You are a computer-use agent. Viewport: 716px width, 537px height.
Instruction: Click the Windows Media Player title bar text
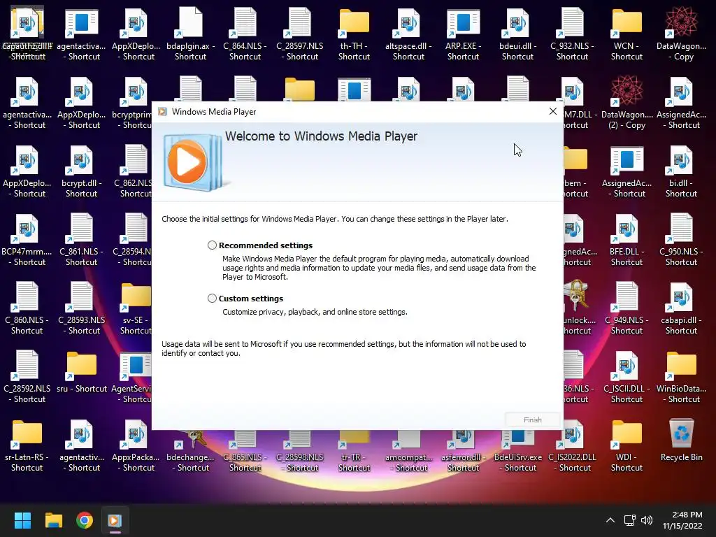pyautogui.click(x=214, y=112)
